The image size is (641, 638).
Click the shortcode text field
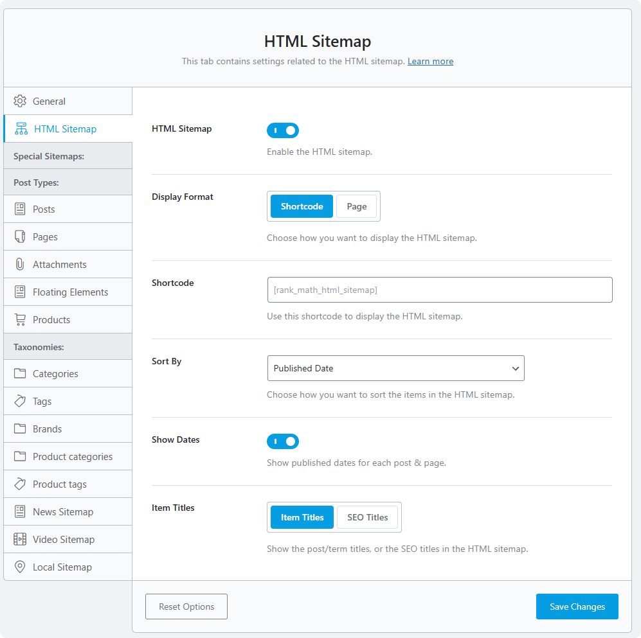click(x=440, y=290)
